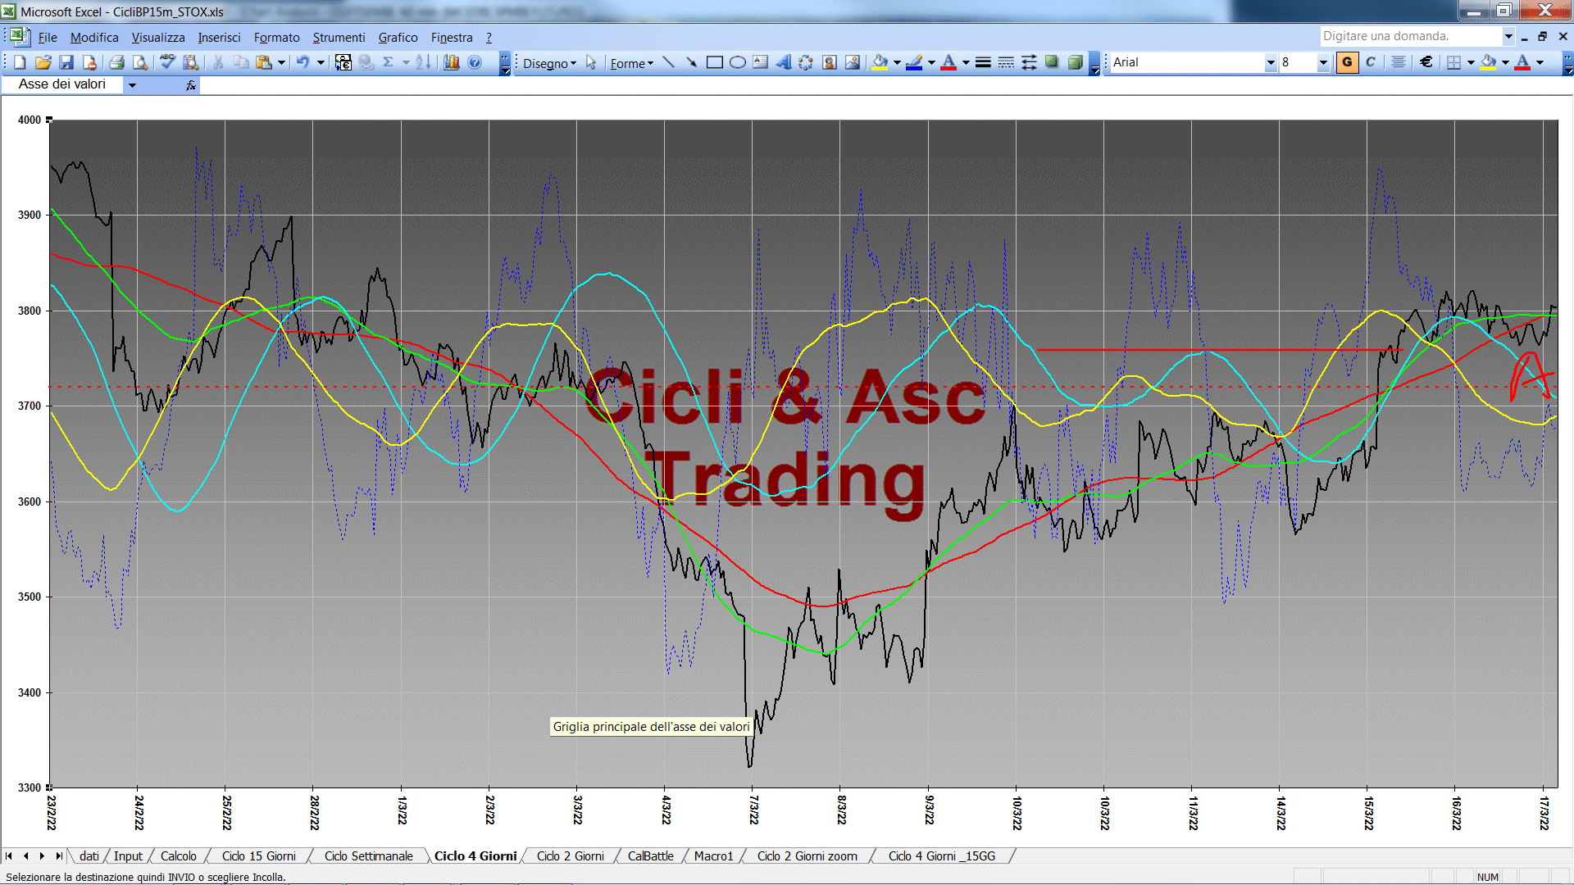Image resolution: width=1574 pixels, height=885 pixels.
Task: Switch to the Ciclo 15 Giorni sheet tab
Action: click(258, 856)
